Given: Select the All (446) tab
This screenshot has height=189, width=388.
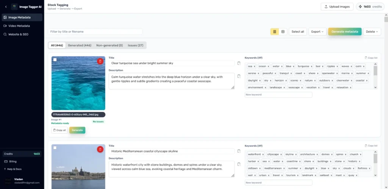Looking at the screenshot, I should coord(57,45).
